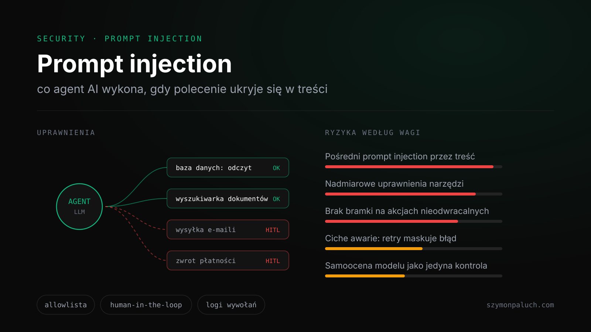Select the 'baza danych: odczyt' box
591x332 pixels.
pos(228,167)
